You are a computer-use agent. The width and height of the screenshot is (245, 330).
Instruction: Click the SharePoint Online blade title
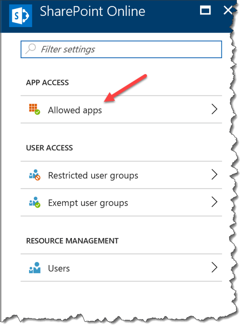coord(93,11)
